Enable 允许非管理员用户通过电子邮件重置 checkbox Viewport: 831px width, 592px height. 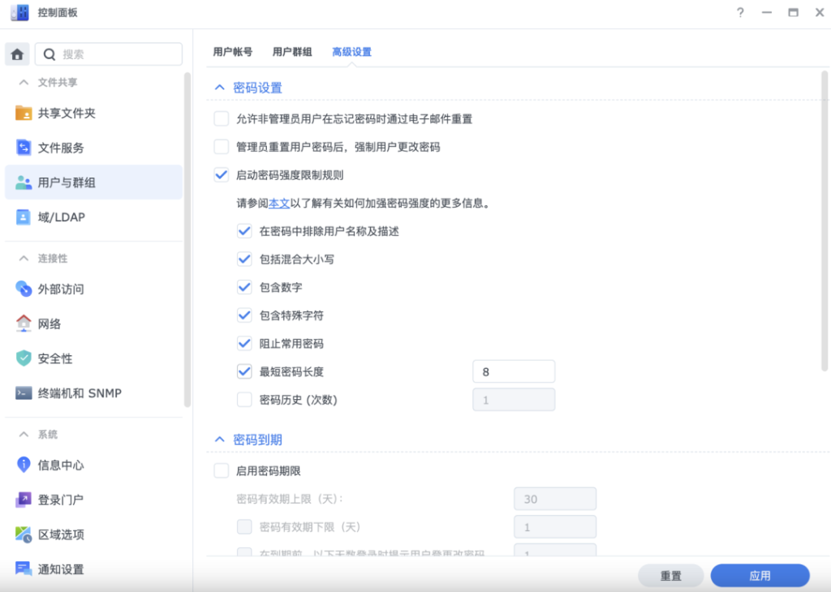(222, 119)
